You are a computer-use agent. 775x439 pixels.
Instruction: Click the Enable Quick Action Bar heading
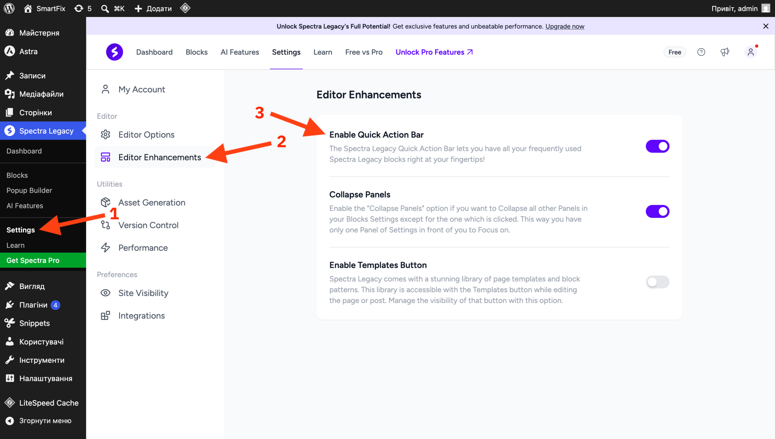click(376, 135)
